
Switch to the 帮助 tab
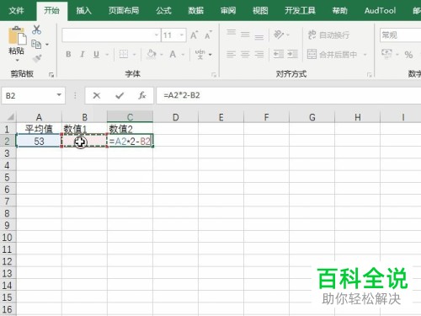[x=340, y=11]
